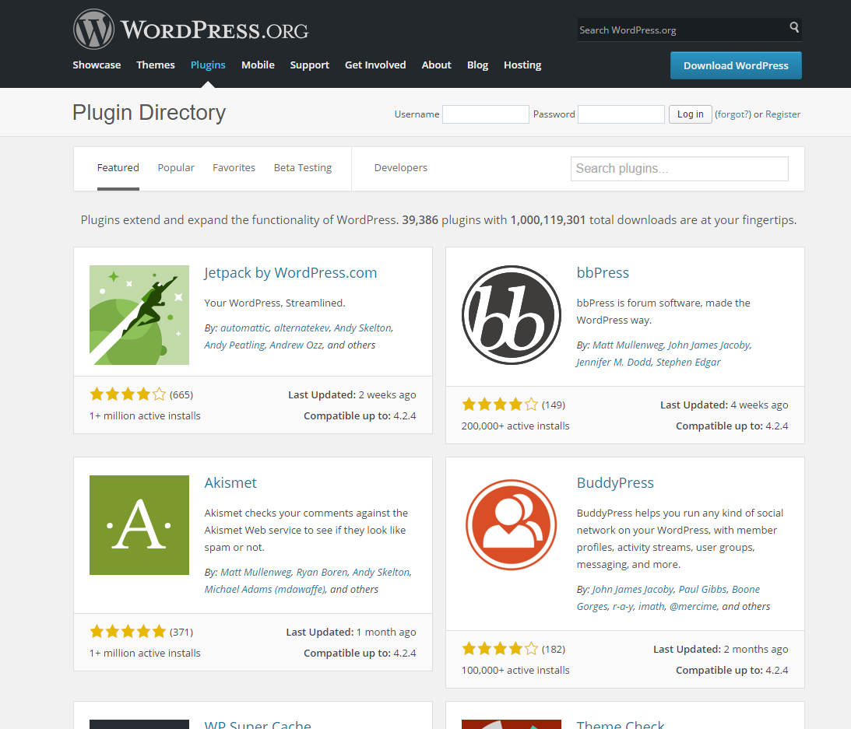Screen dimensions: 851x729
Task: Open author r-a-y under BuddyPress
Action: pyautogui.click(x=623, y=606)
